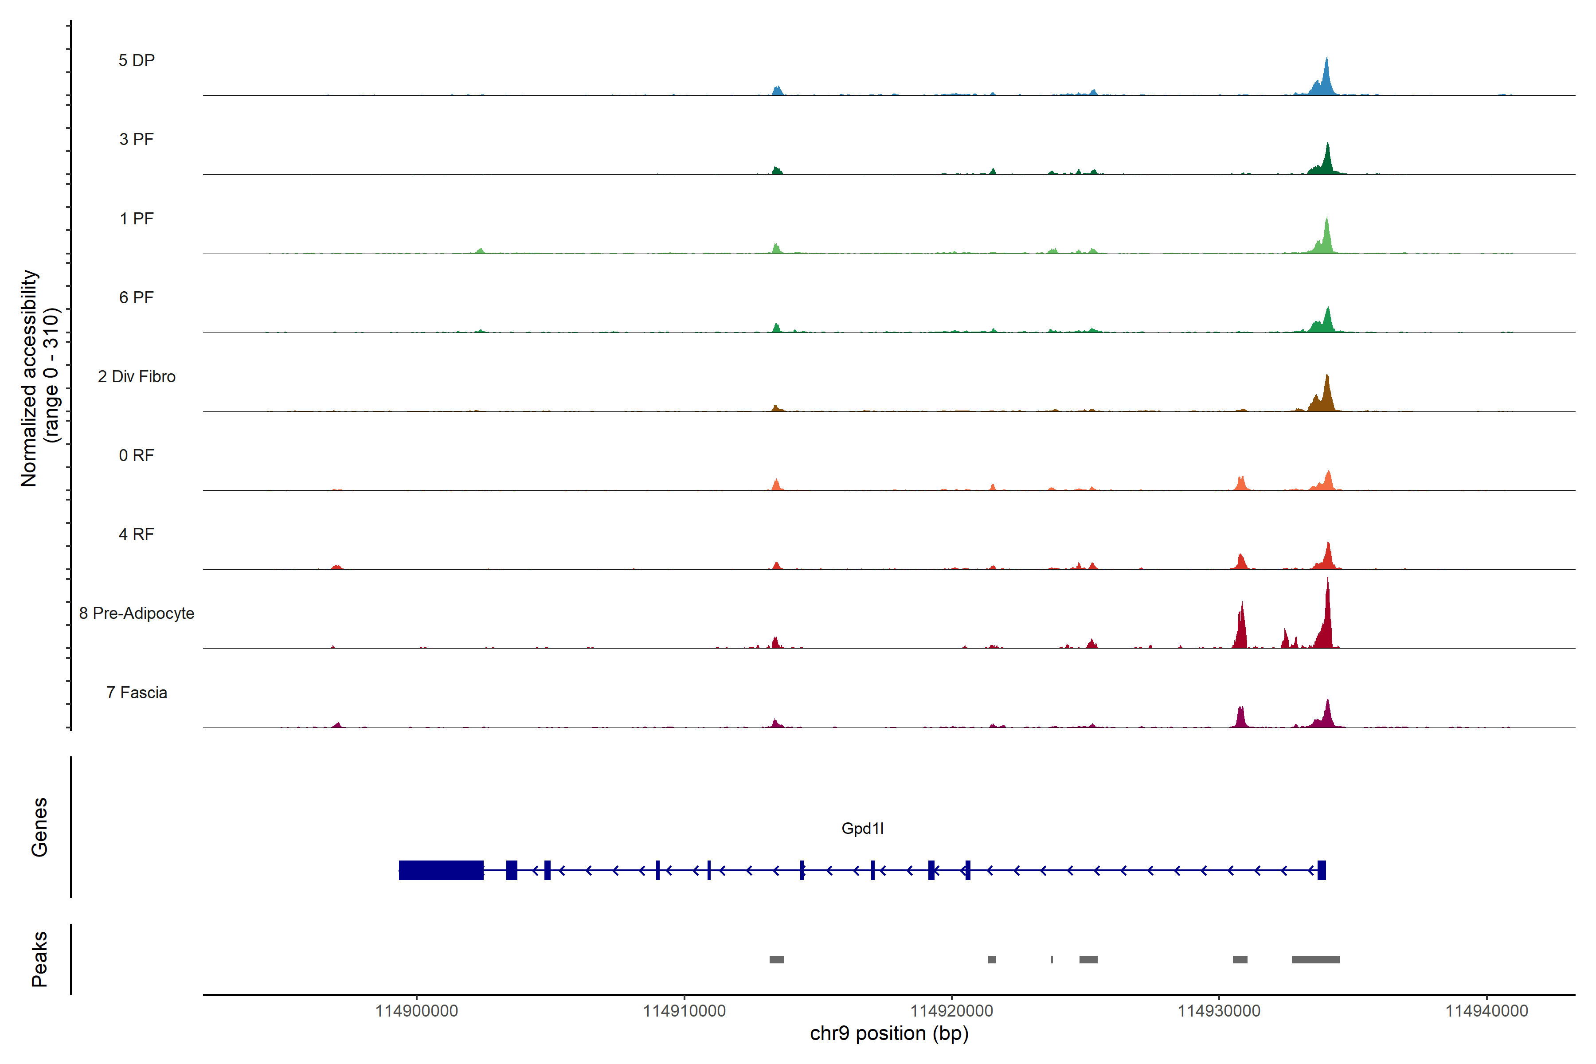1596x1064 pixels.
Task: Click the widest gray peak bar on right
Action: point(1315,959)
